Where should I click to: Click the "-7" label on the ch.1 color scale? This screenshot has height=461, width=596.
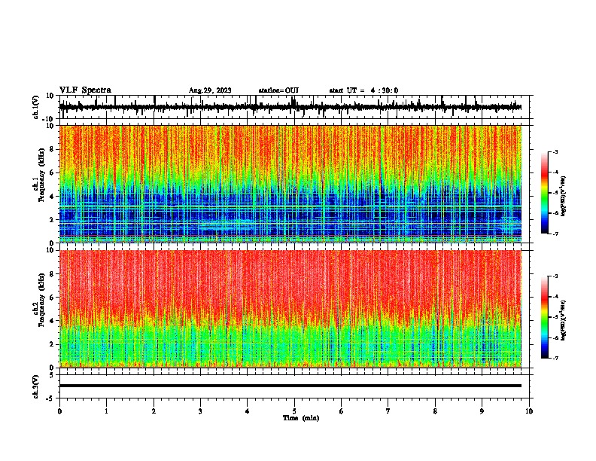[x=555, y=234]
